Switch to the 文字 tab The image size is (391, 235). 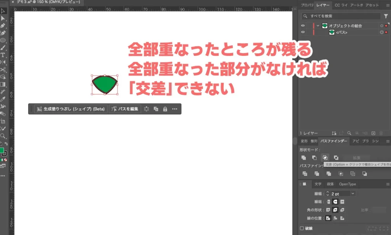pos(318,184)
